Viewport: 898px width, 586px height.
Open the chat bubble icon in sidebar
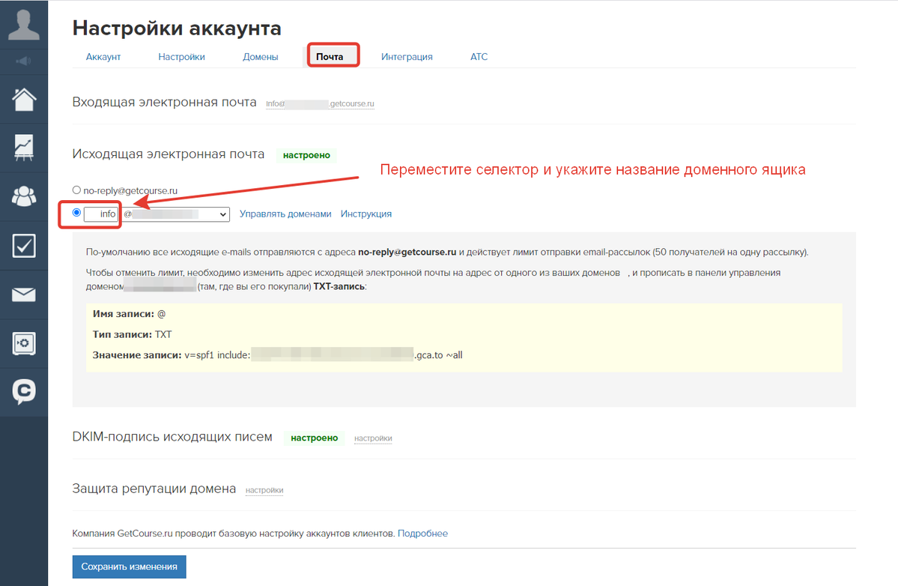click(23, 392)
